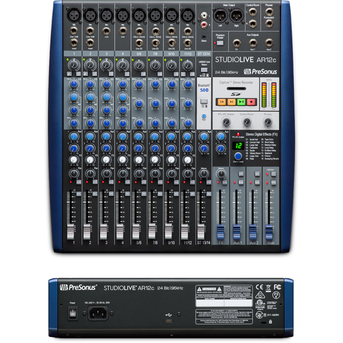343x343 pixels.
Task: Click the Main fader cap
Action: [x=269, y=232]
